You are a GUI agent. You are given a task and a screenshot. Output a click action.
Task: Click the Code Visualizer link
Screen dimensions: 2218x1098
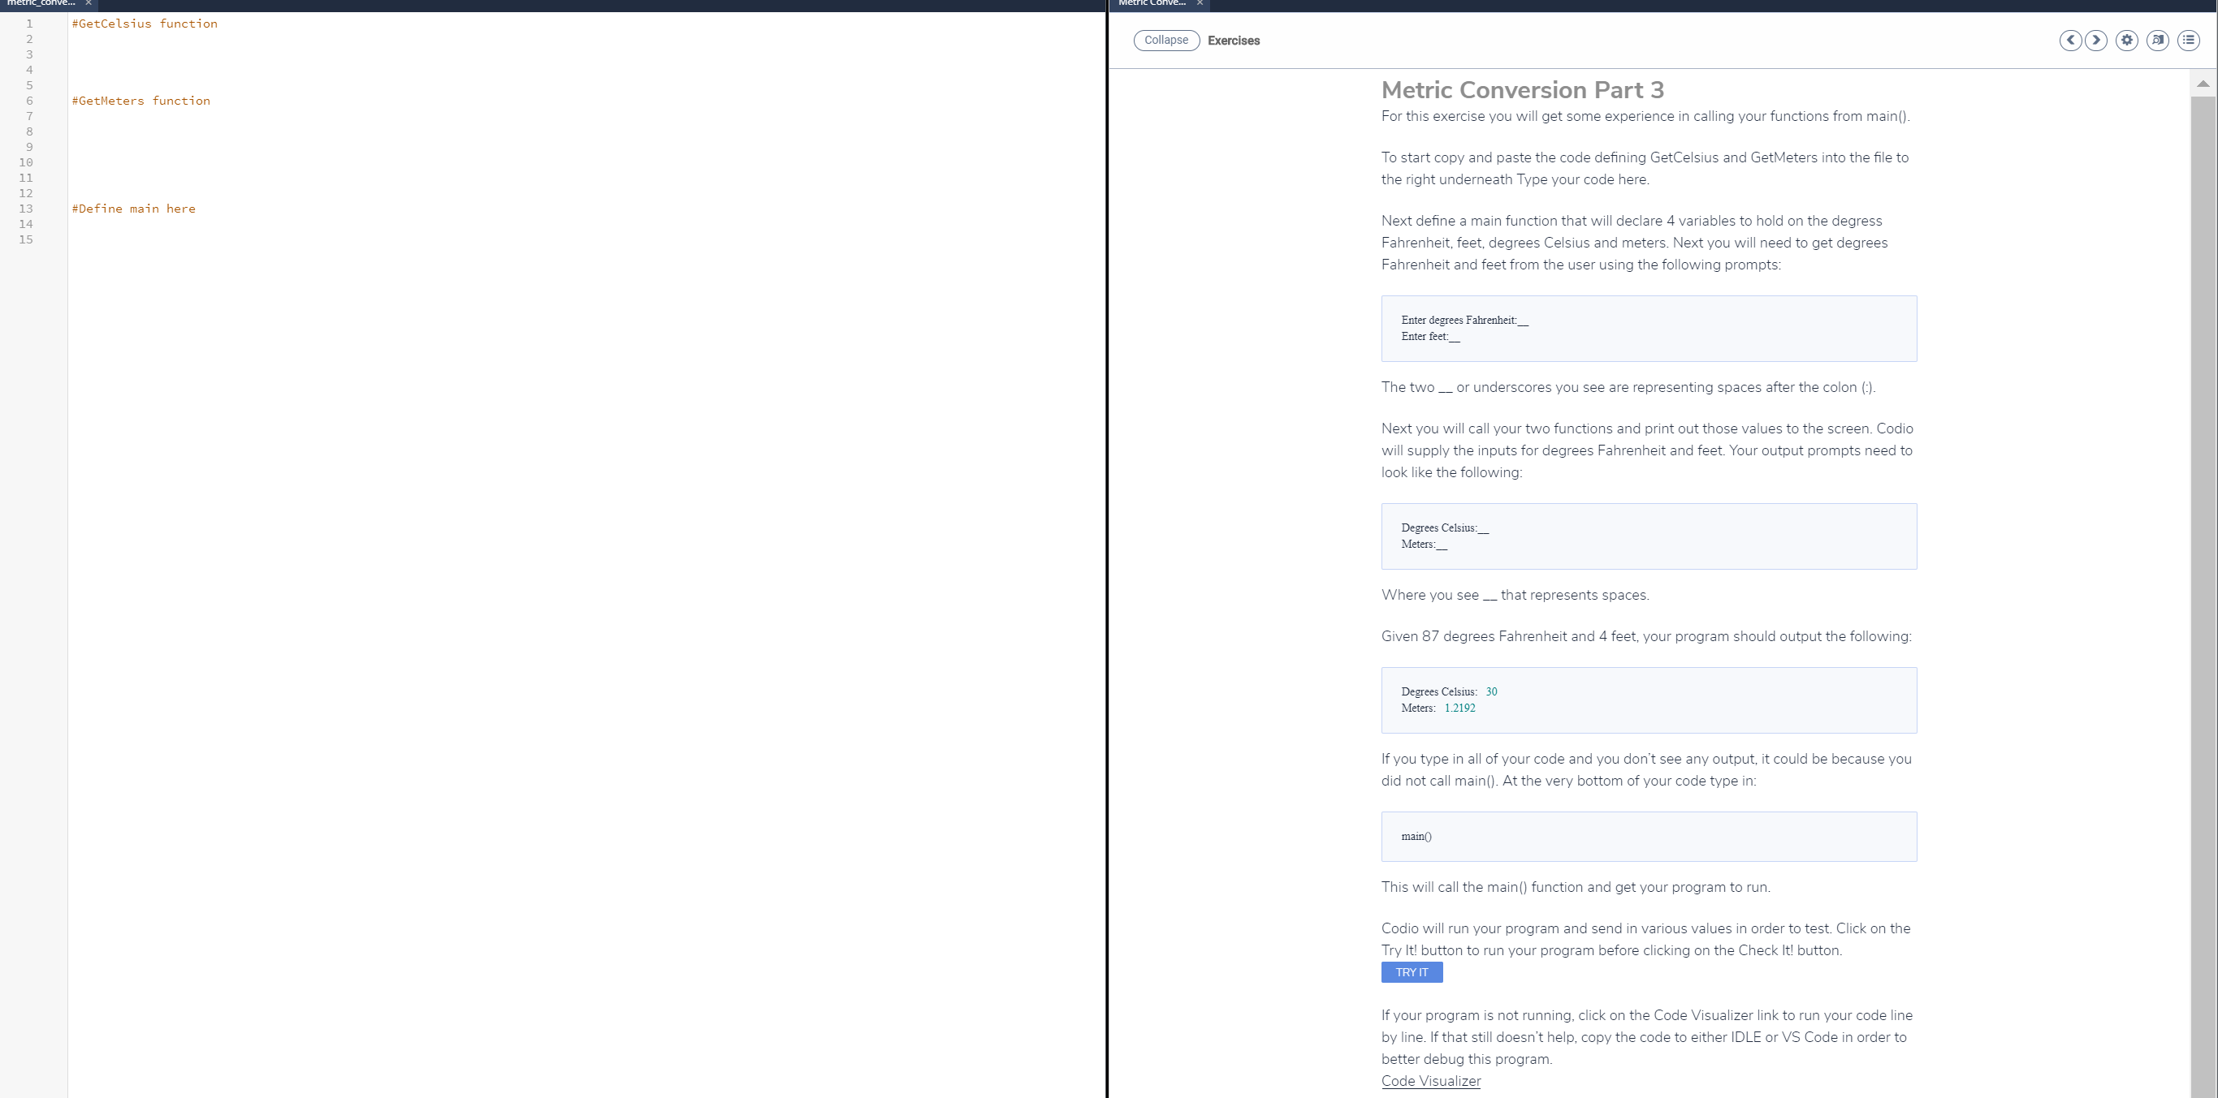click(x=1430, y=1081)
